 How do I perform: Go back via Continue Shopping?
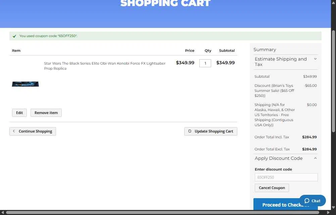click(x=33, y=131)
